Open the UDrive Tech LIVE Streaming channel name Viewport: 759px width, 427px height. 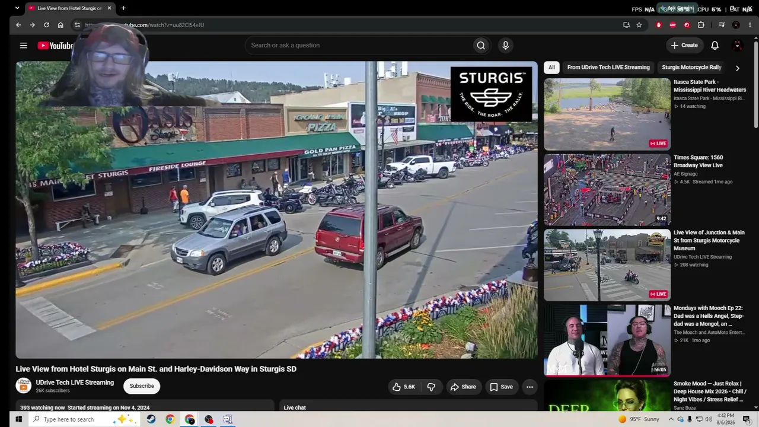click(75, 383)
